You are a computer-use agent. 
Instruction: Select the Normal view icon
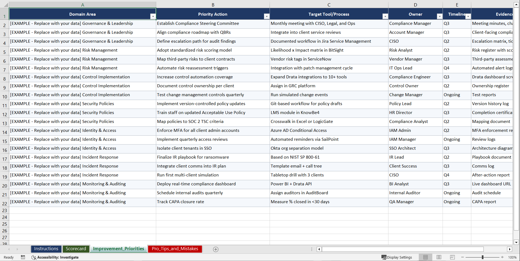coord(425,257)
